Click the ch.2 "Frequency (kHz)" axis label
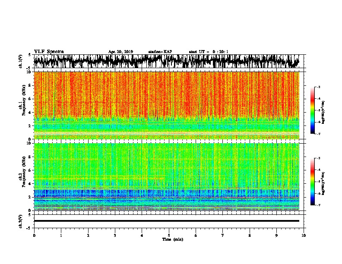 (x=24, y=172)
